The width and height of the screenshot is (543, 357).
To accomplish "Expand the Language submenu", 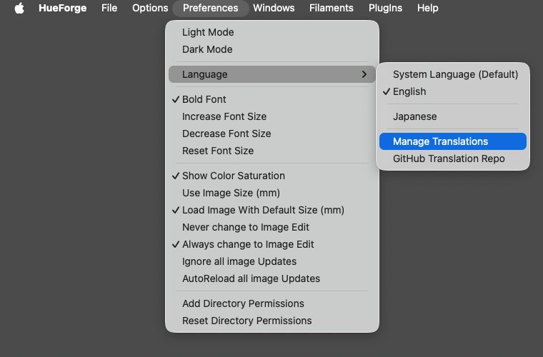I will 271,74.
